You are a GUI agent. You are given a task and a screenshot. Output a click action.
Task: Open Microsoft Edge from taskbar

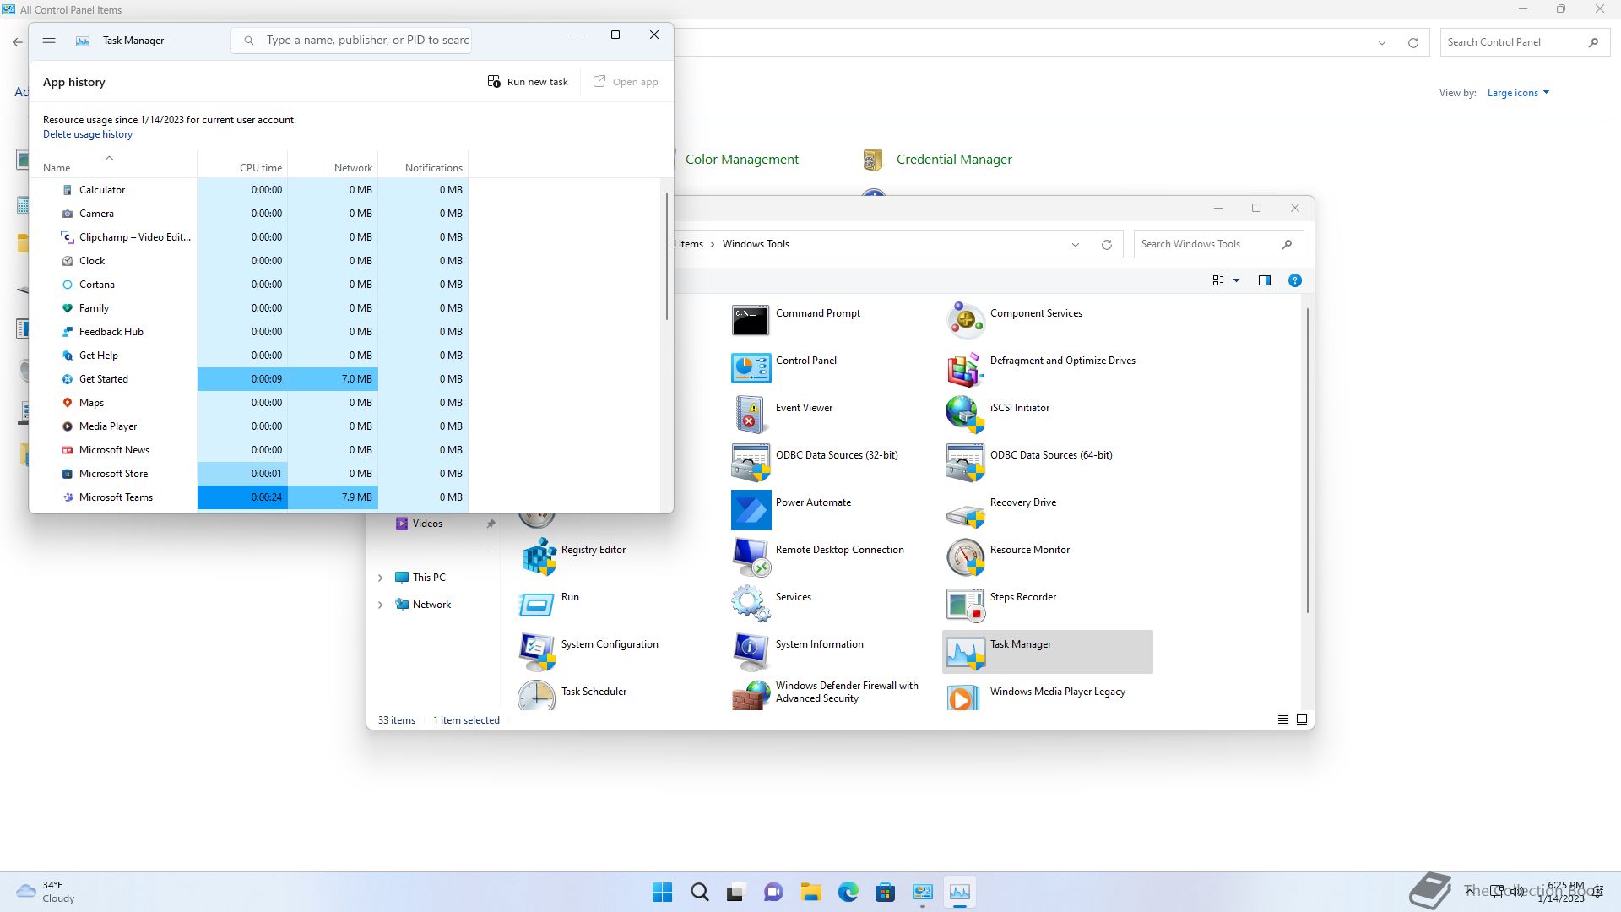click(848, 892)
